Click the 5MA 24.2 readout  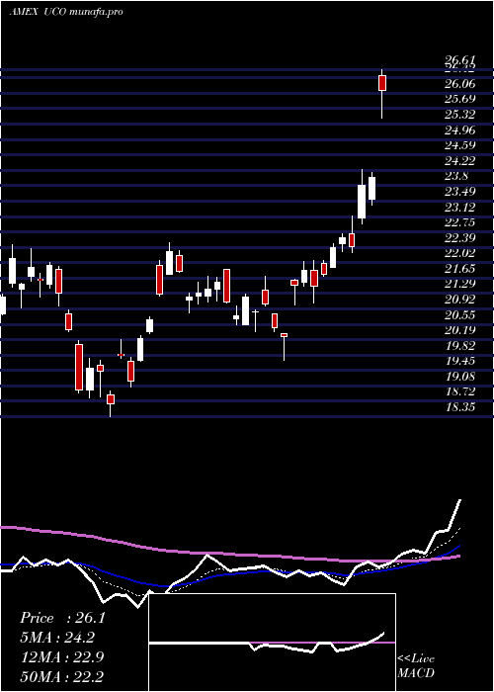[57, 638]
